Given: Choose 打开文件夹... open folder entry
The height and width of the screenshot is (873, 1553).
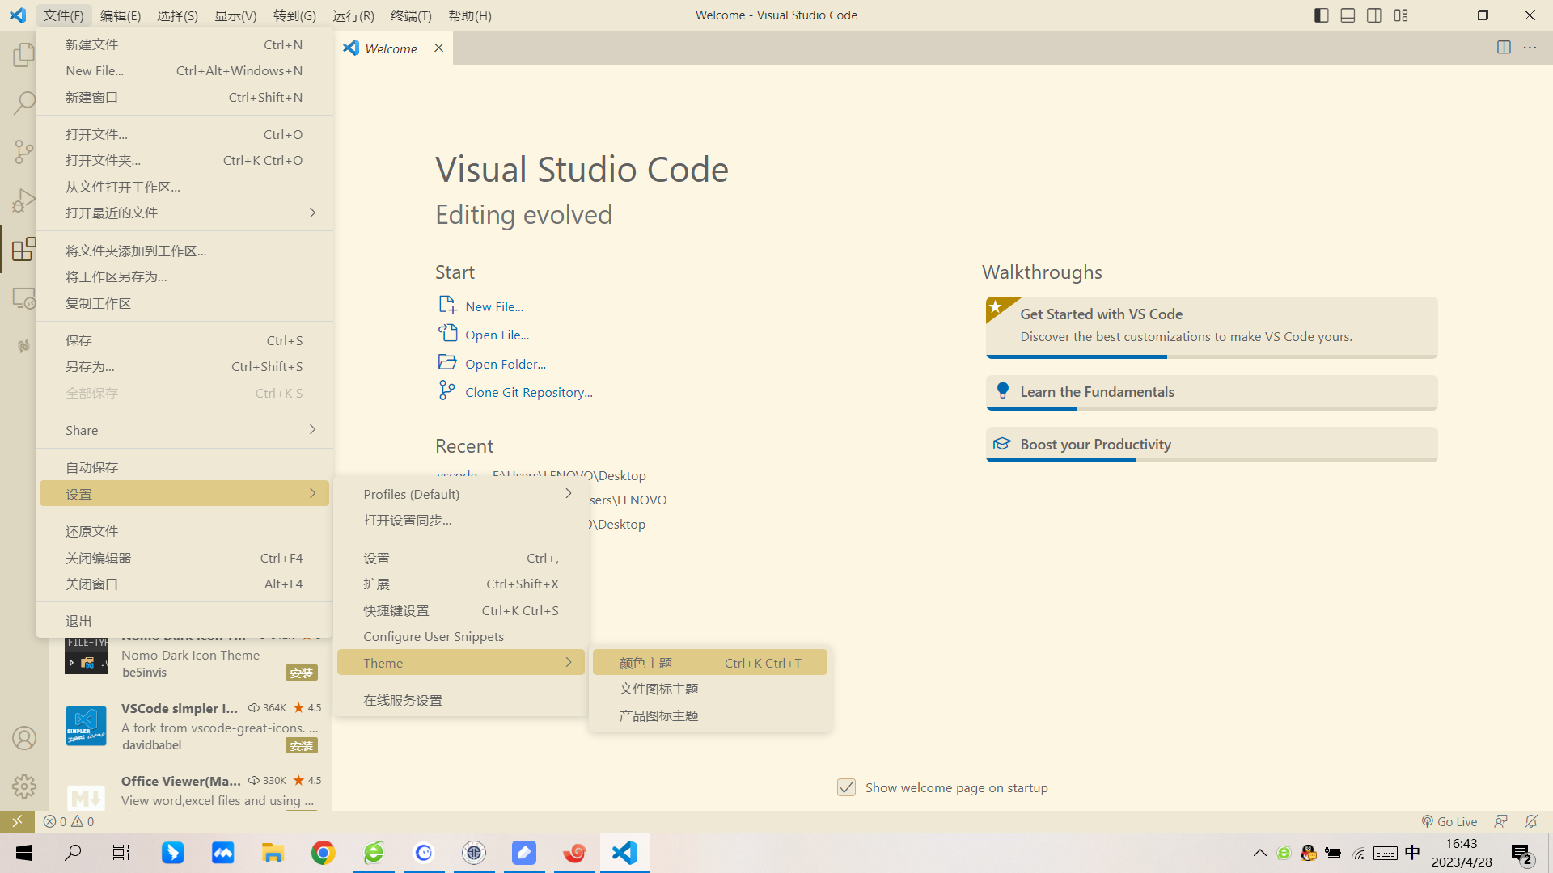Looking at the screenshot, I should (184, 160).
